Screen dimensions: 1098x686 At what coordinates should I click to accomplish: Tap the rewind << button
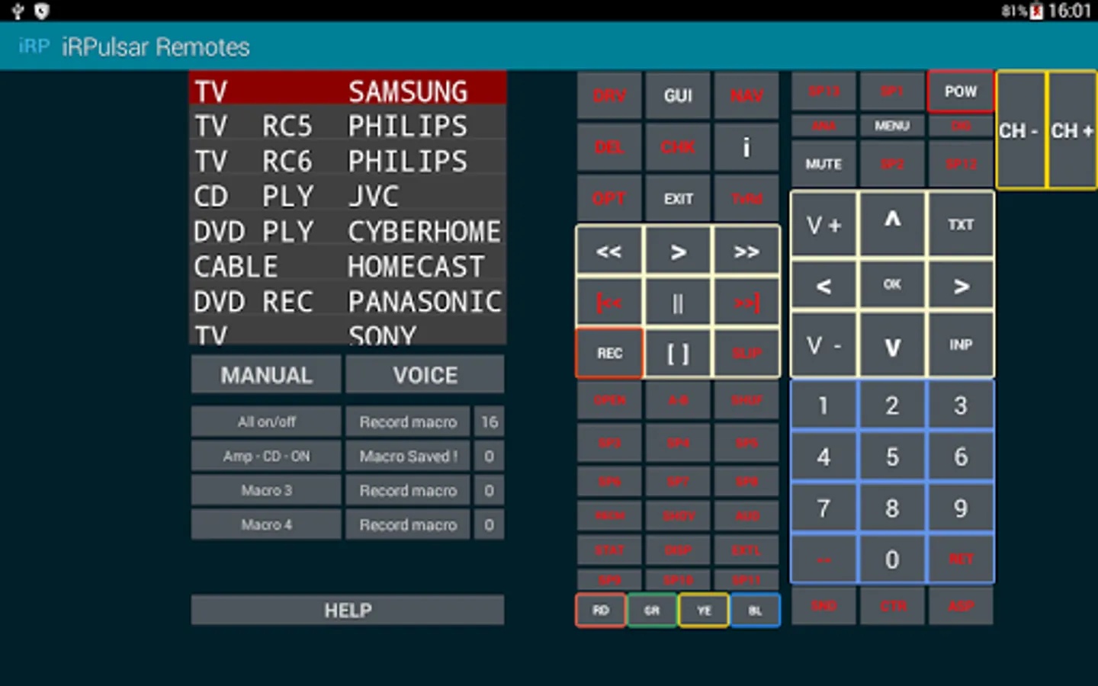point(609,251)
